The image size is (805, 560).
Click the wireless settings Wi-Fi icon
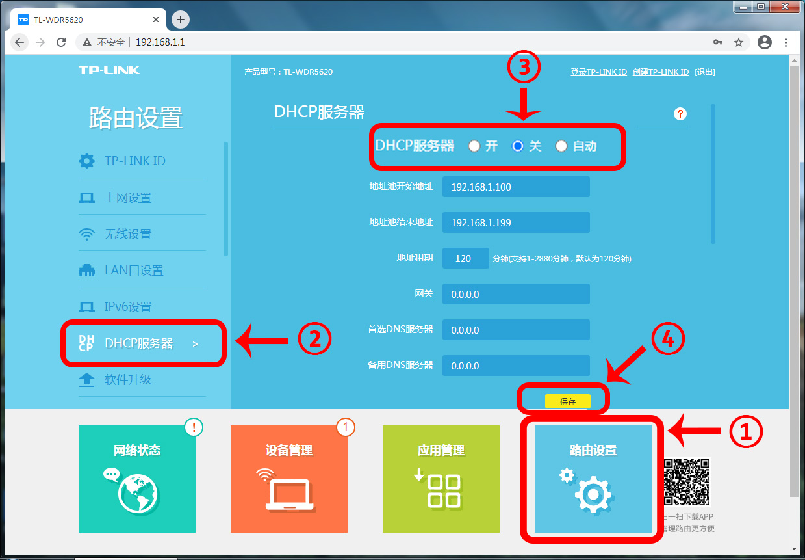pos(86,234)
